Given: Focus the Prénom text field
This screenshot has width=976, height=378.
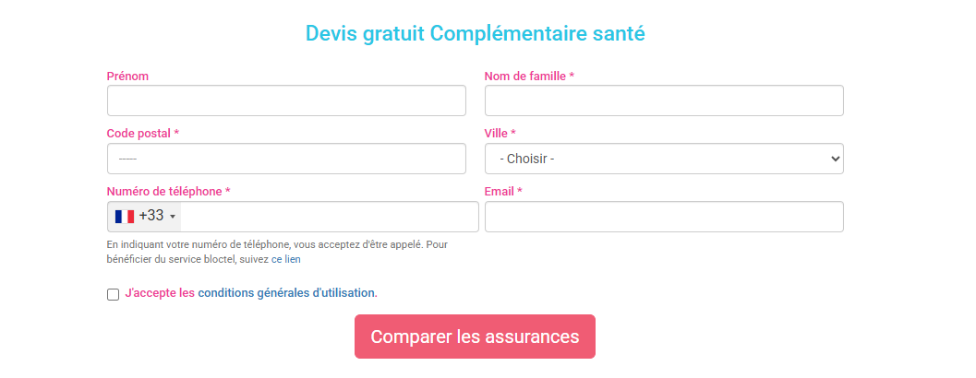Looking at the screenshot, I should (x=286, y=100).
